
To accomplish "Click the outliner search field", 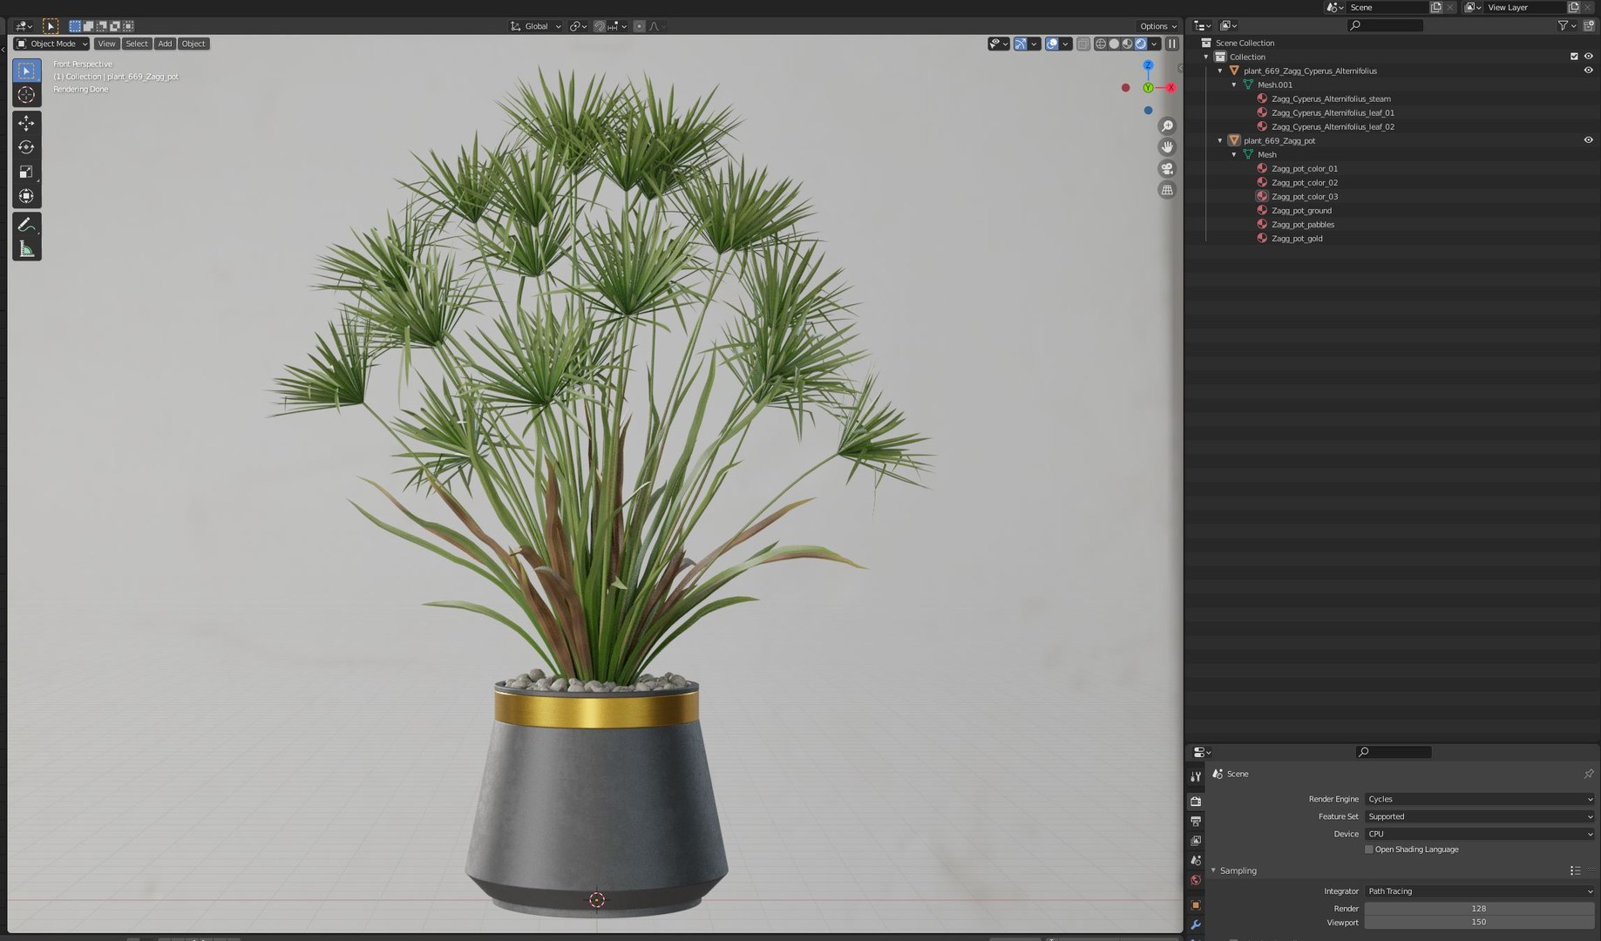I will click(1385, 25).
